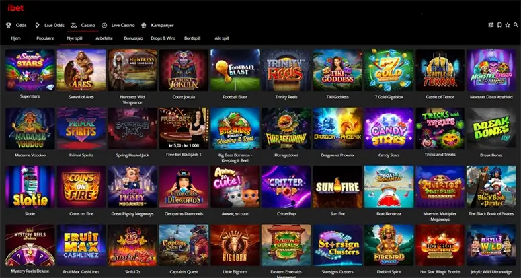Open the search magnifier icon

(x=516, y=25)
